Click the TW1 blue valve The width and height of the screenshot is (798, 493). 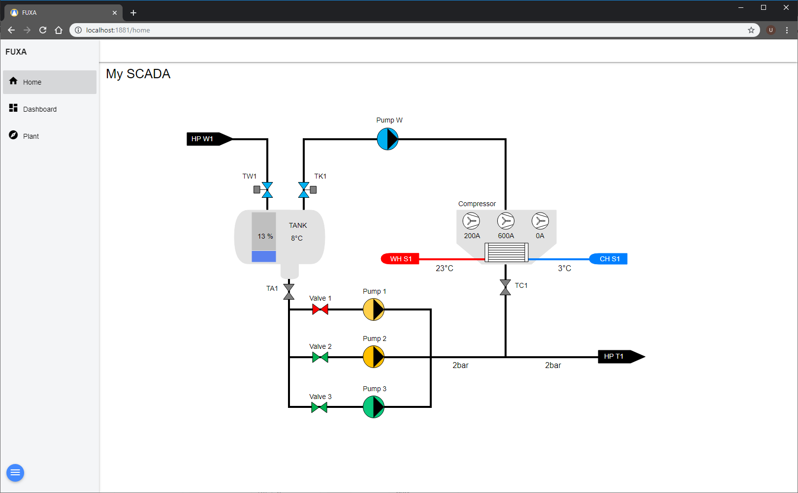point(267,190)
